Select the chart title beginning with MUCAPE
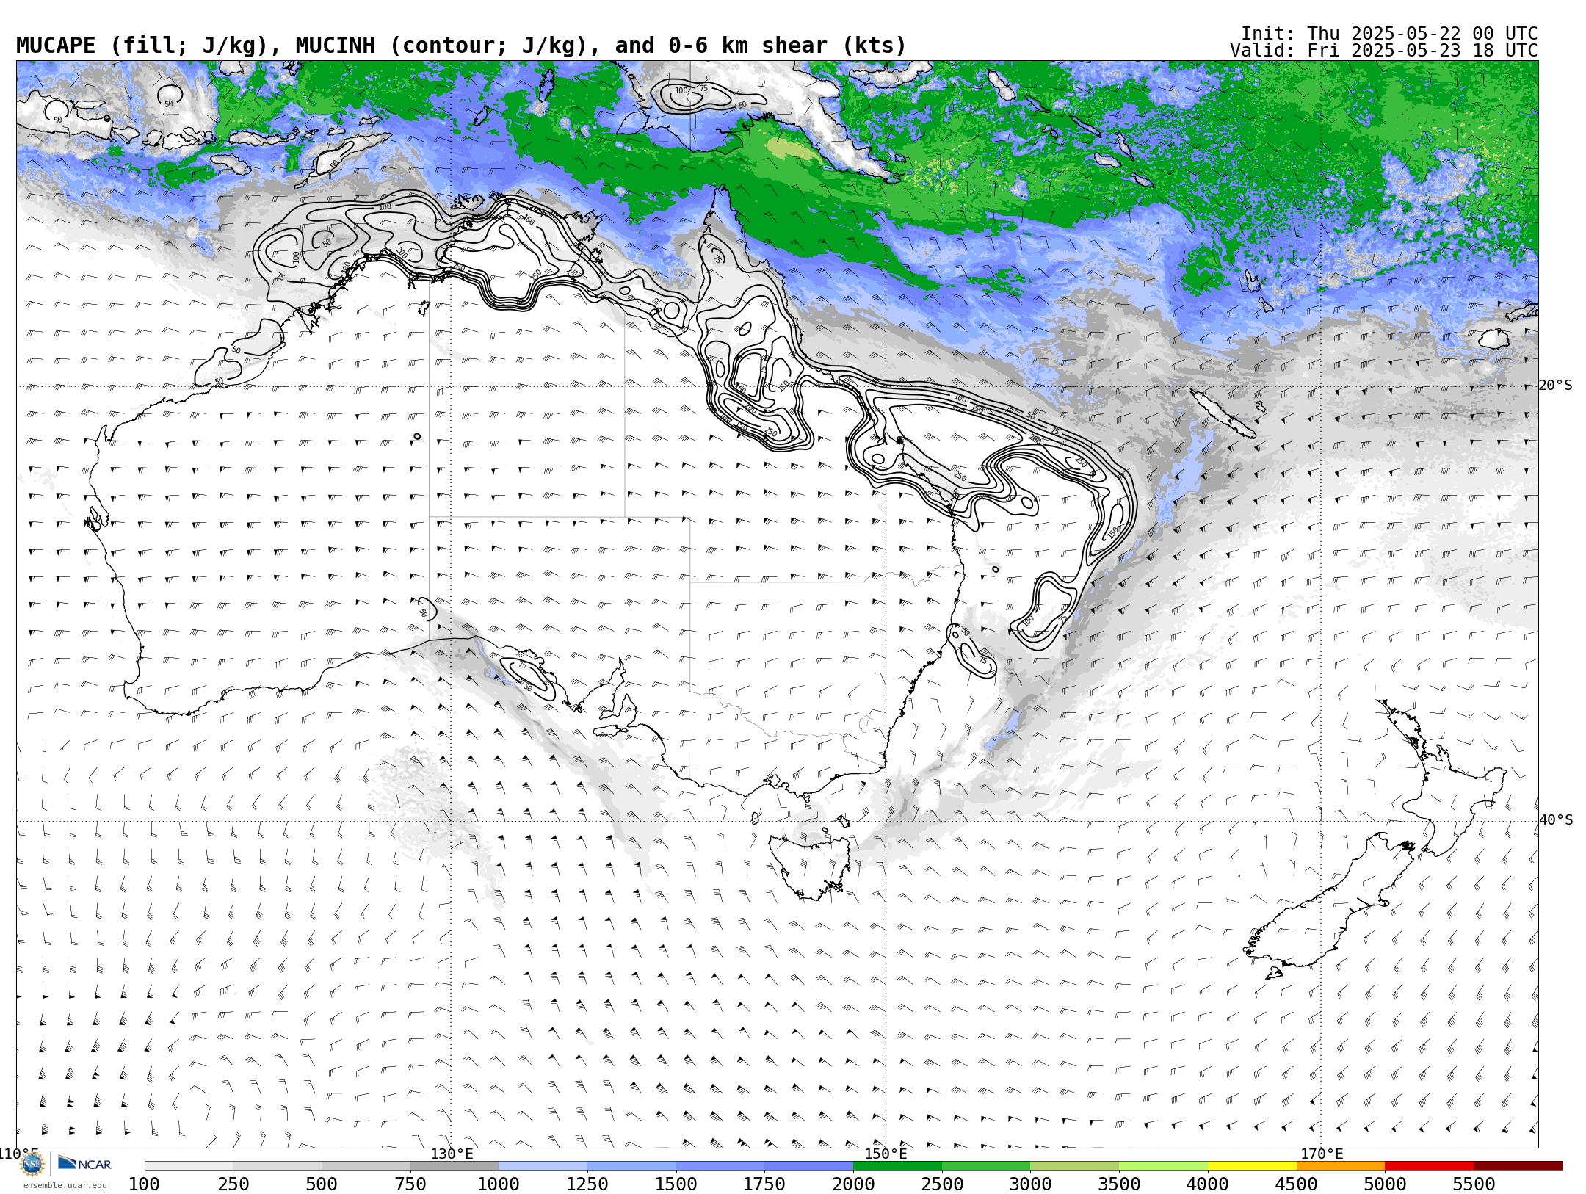The image size is (1586, 1194). (x=461, y=46)
